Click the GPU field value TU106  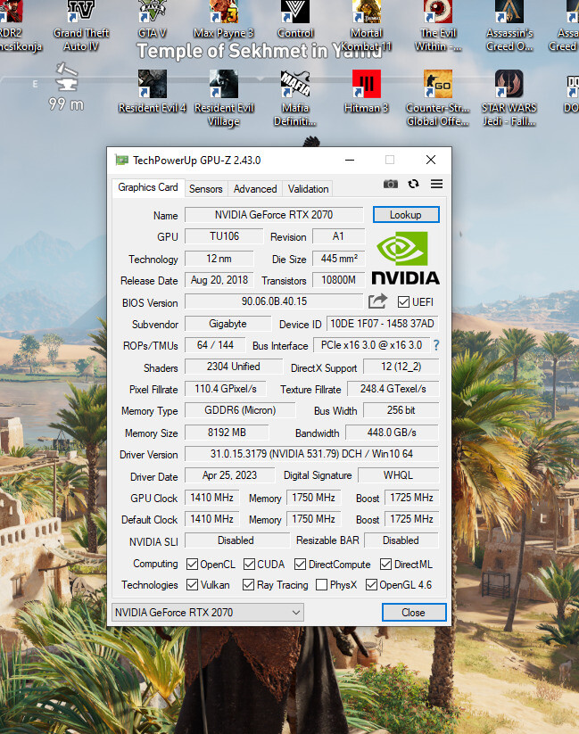coord(224,236)
